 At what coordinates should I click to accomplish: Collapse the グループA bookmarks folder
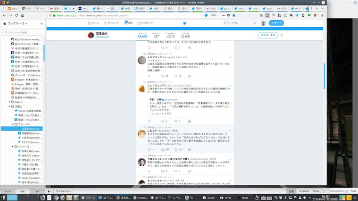tap(13, 124)
